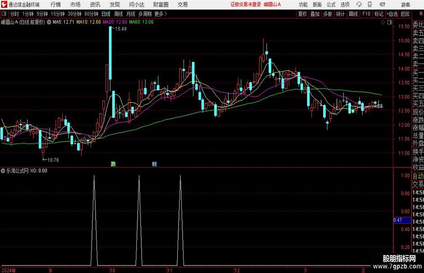Click the 2024年 date axis label
The width and height of the screenshot is (424, 273).
pyautogui.click(x=9, y=270)
